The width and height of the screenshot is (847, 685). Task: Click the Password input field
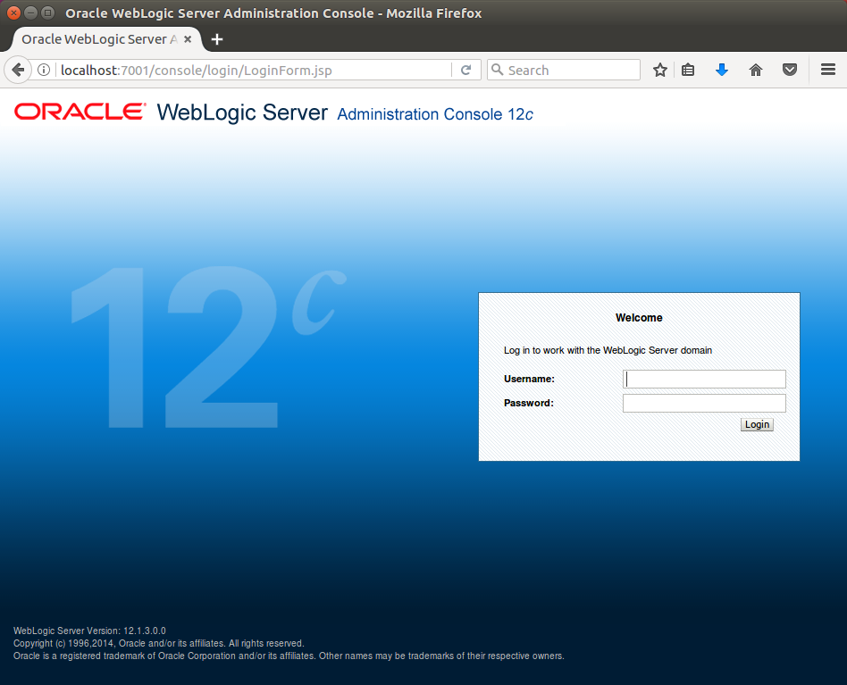[x=704, y=403]
